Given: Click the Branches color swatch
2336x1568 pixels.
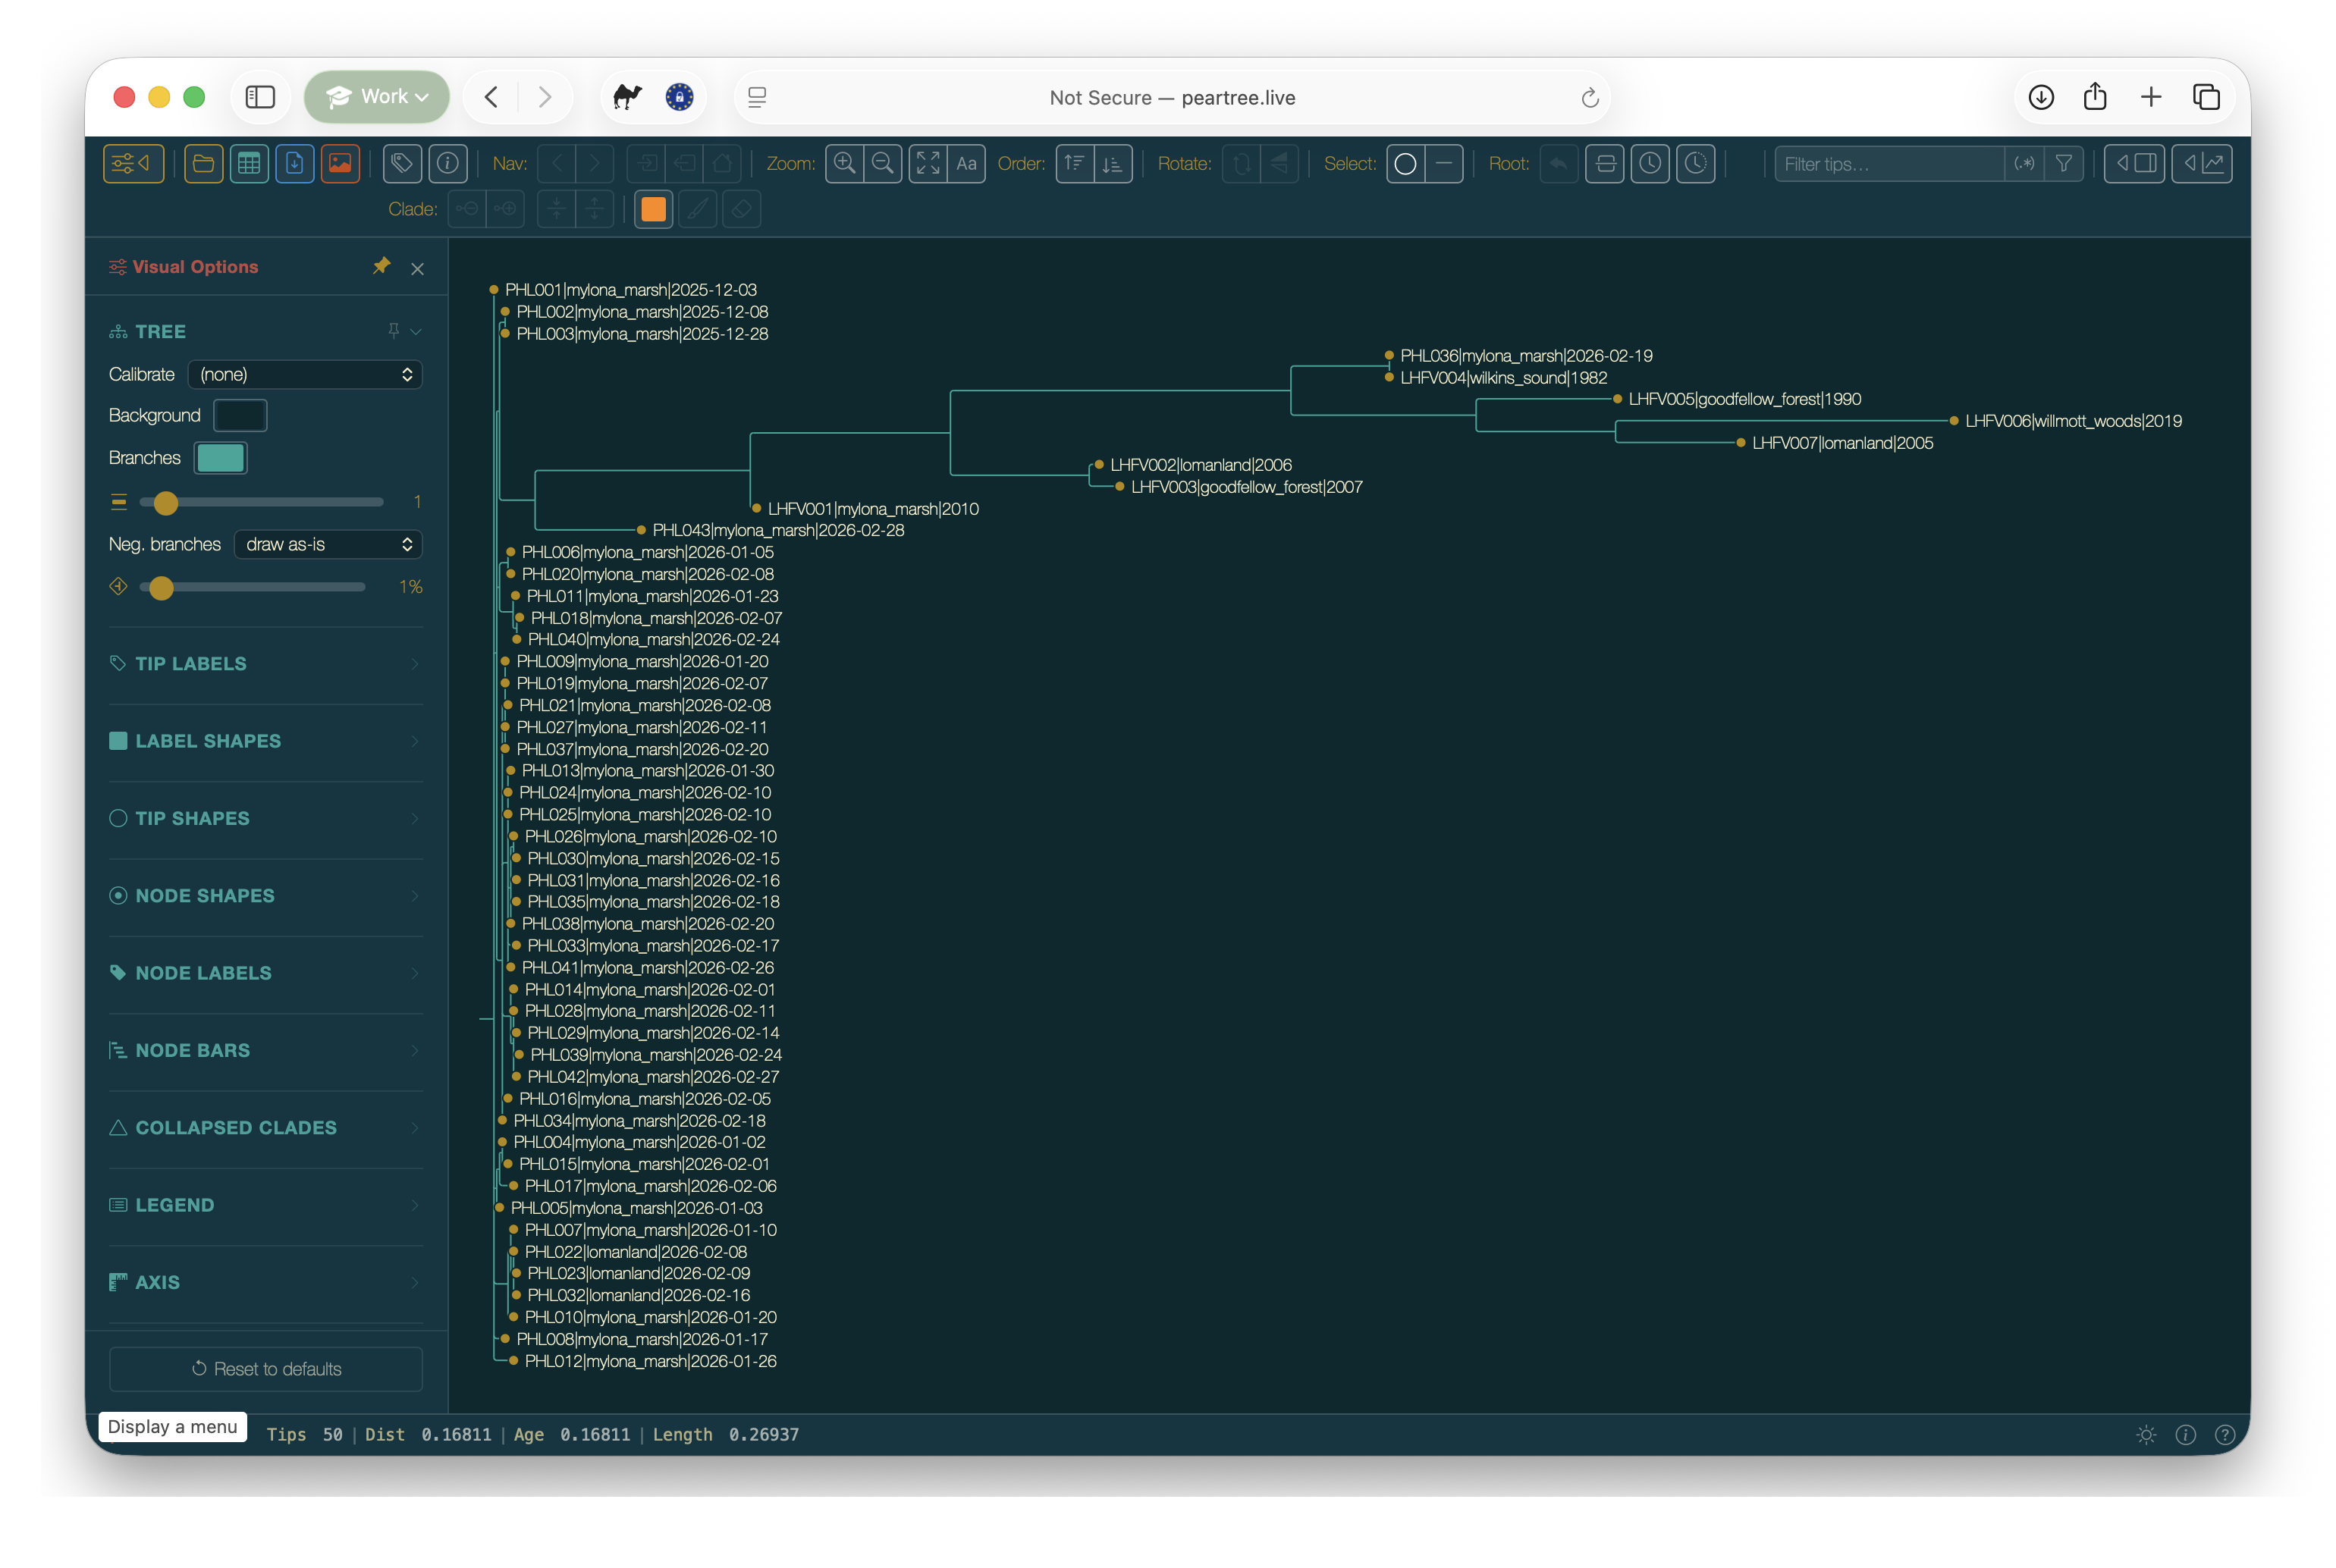Looking at the screenshot, I should pyautogui.click(x=221, y=458).
